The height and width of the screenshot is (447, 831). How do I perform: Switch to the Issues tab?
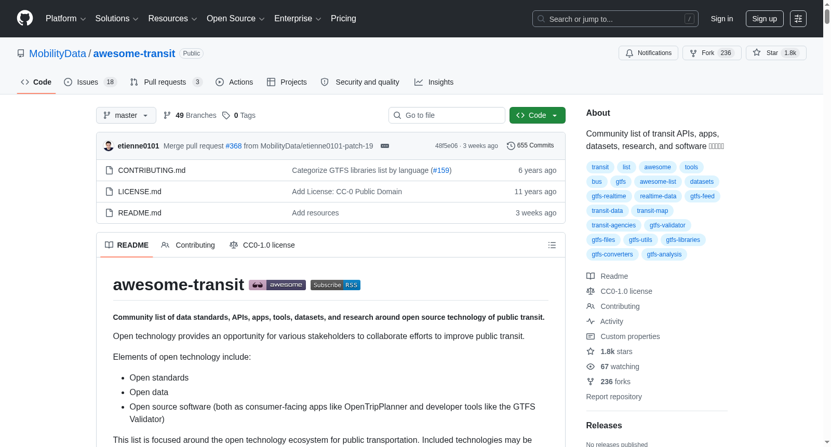[x=90, y=82]
